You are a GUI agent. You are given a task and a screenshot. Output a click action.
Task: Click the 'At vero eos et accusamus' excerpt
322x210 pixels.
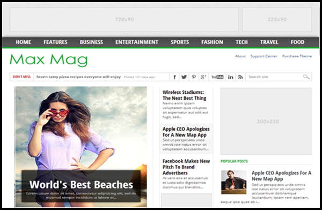click(185, 183)
